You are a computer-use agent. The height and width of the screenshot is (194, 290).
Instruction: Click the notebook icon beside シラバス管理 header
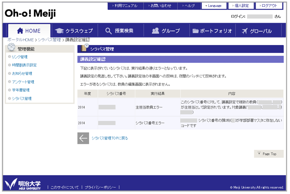[85, 48]
